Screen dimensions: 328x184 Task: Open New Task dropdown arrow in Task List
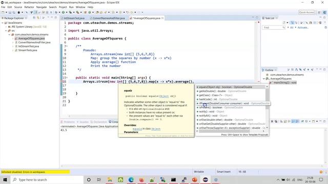[x=287, y=22]
